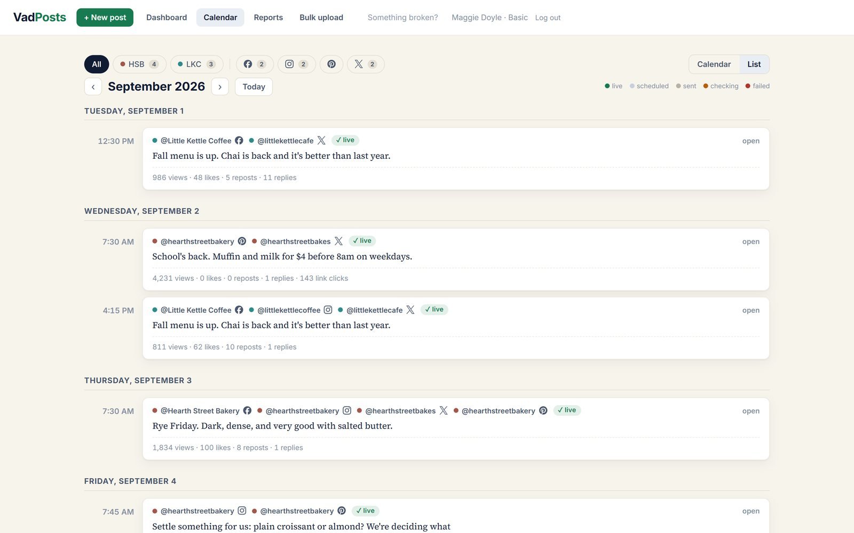
Task: Click Facebook icon in the 12:30 PM post
Action: (x=239, y=141)
